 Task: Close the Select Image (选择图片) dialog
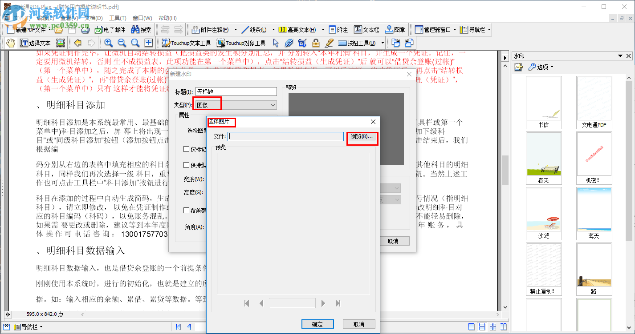(373, 122)
